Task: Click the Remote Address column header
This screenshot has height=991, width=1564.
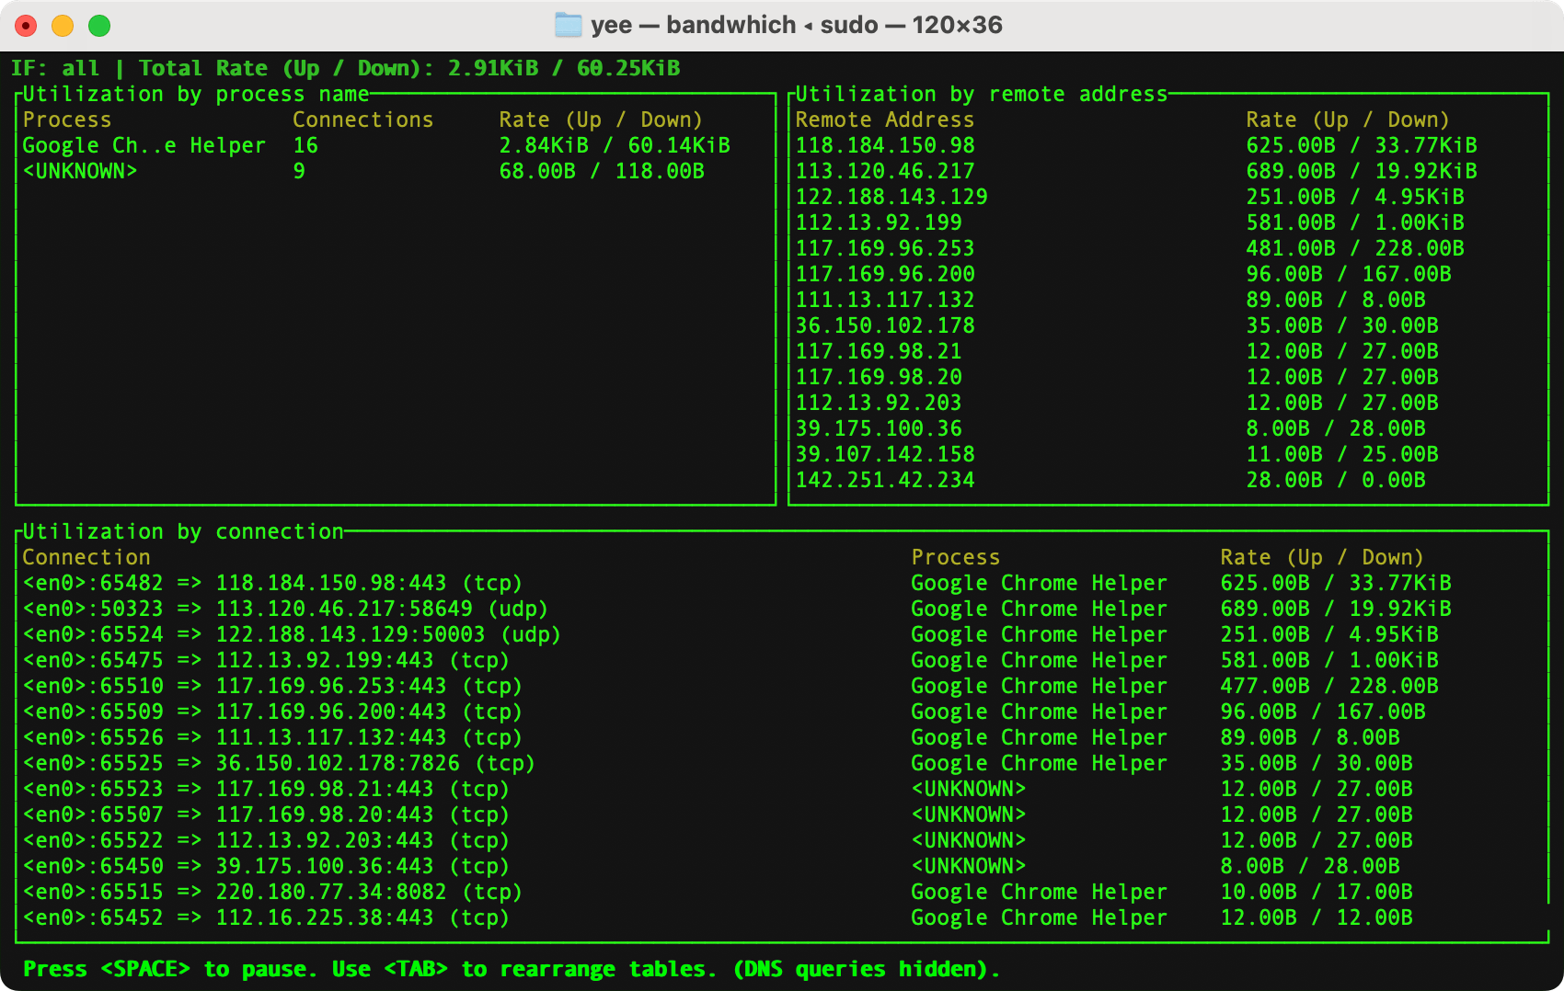Action: [x=885, y=120]
